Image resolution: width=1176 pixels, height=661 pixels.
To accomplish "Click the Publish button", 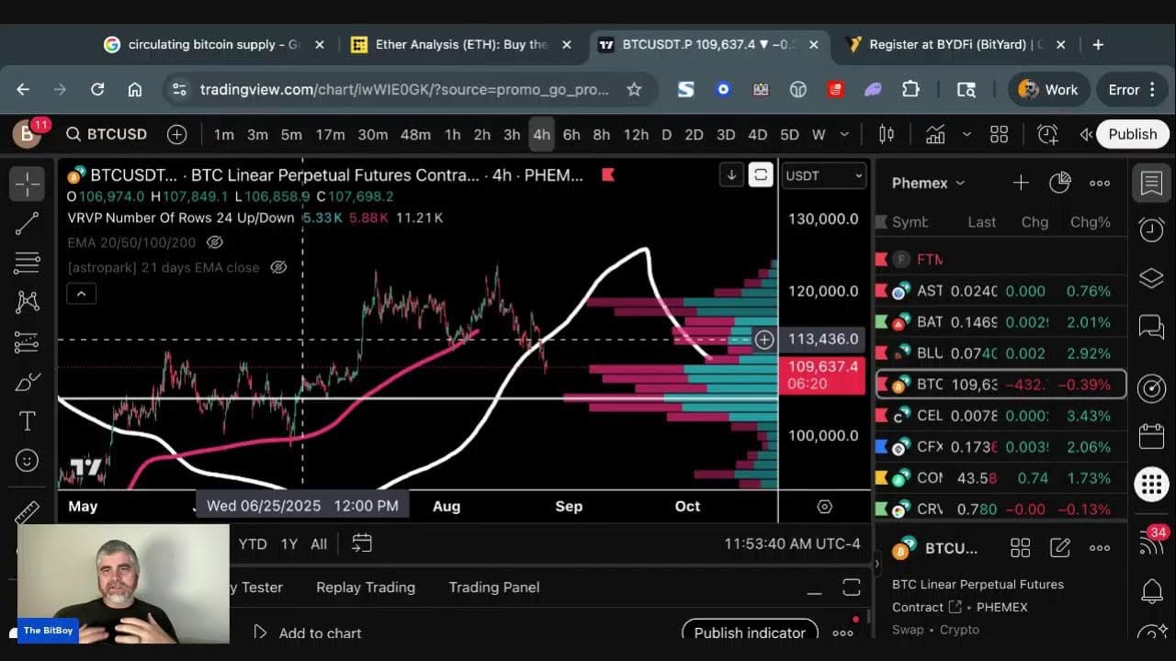I will pos(1133,134).
